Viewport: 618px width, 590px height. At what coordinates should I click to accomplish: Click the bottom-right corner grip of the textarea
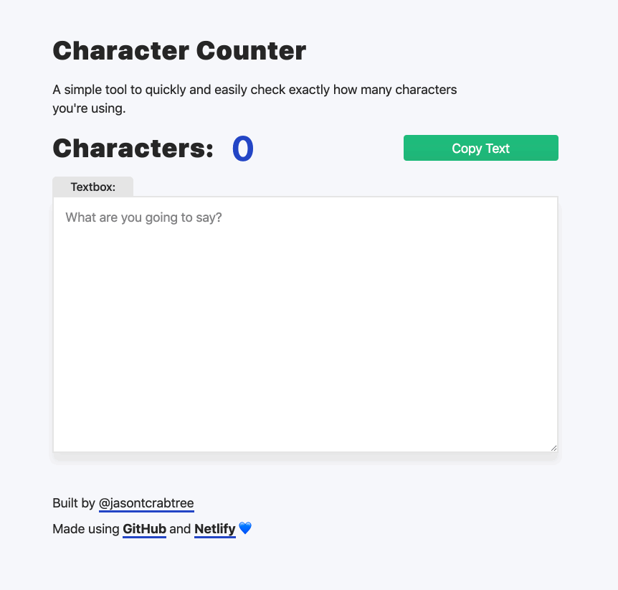pos(554,446)
